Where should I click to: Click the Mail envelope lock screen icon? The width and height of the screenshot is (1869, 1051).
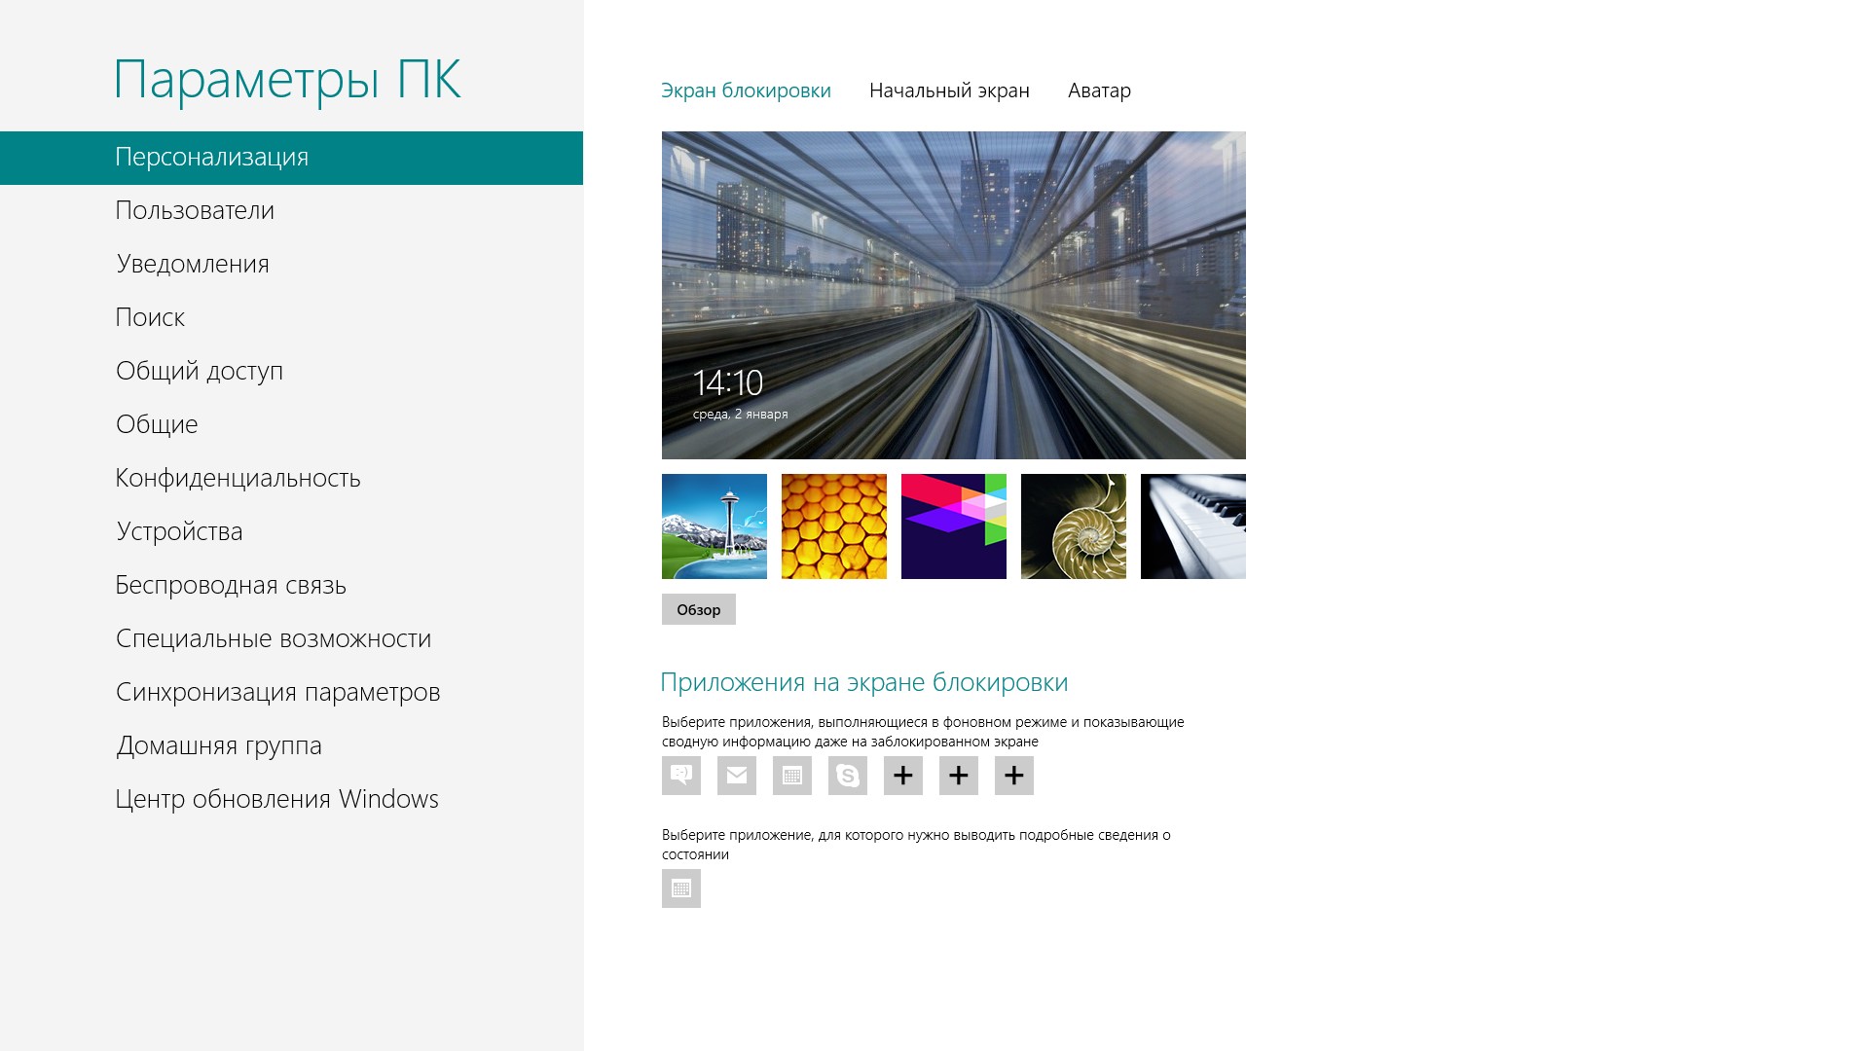[x=736, y=776]
